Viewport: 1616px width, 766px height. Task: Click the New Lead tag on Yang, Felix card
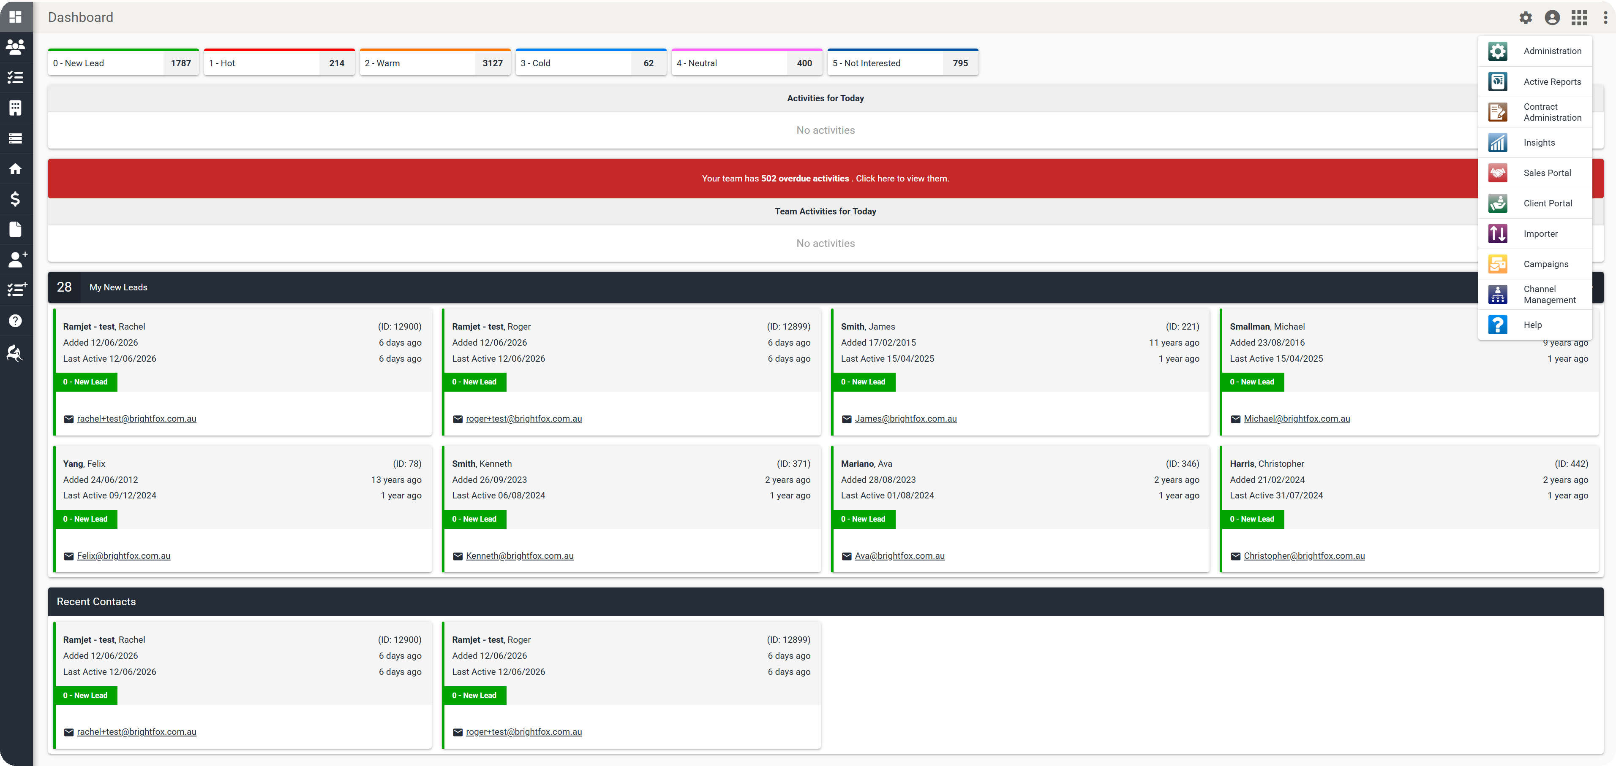pyautogui.click(x=86, y=519)
